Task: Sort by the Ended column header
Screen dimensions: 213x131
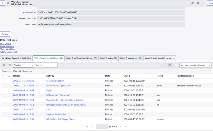Action: pyautogui.click(x=126, y=76)
